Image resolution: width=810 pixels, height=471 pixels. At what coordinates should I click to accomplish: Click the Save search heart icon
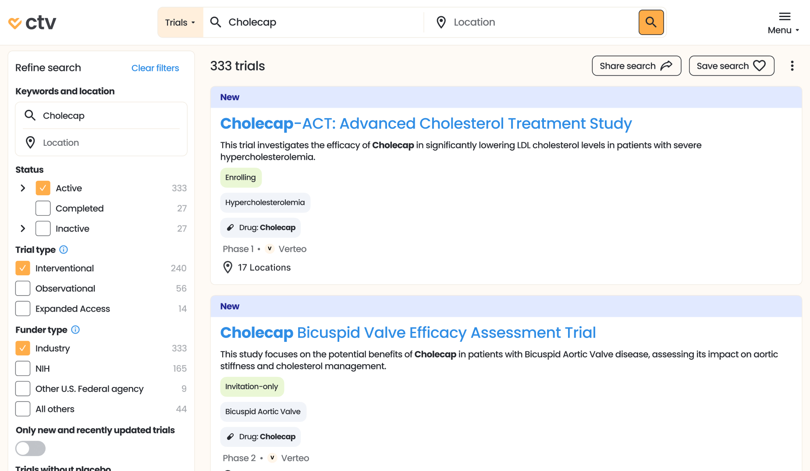(759, 66)
